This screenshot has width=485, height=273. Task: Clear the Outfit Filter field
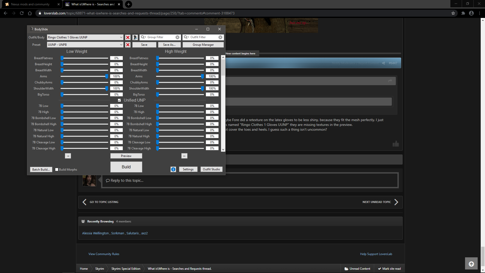point(221,37)
